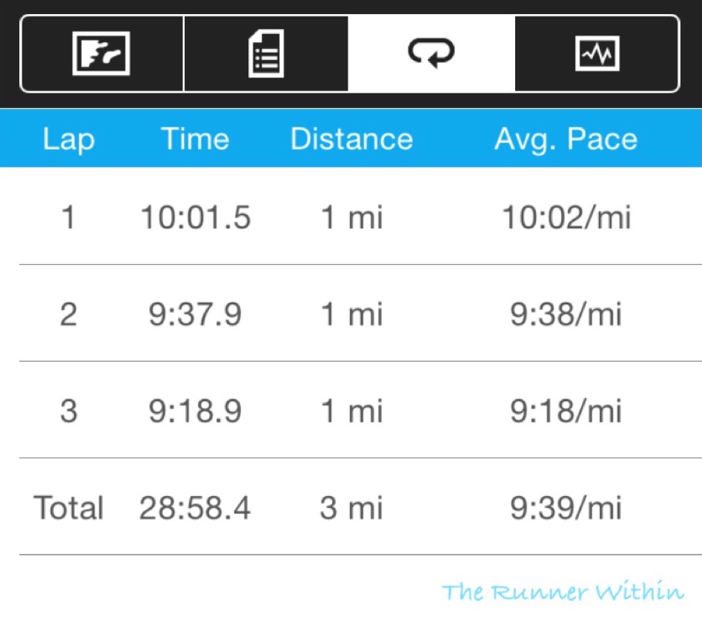This screenshot has height=634, width=702.
Task: Click the 9:18/mi average pace
Action: pyautogui.click(x=566, y=412)
